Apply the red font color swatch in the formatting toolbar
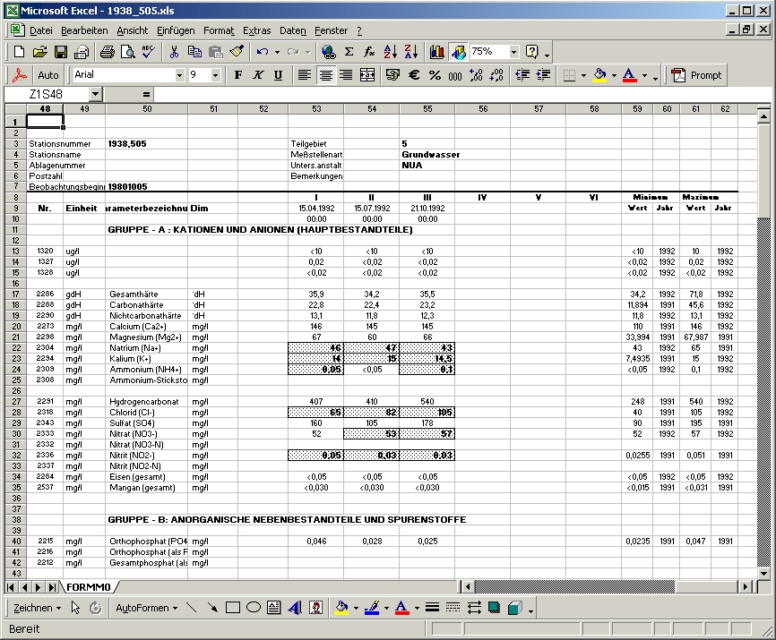Screen dimensions: 776x640 tap(629, 75)
